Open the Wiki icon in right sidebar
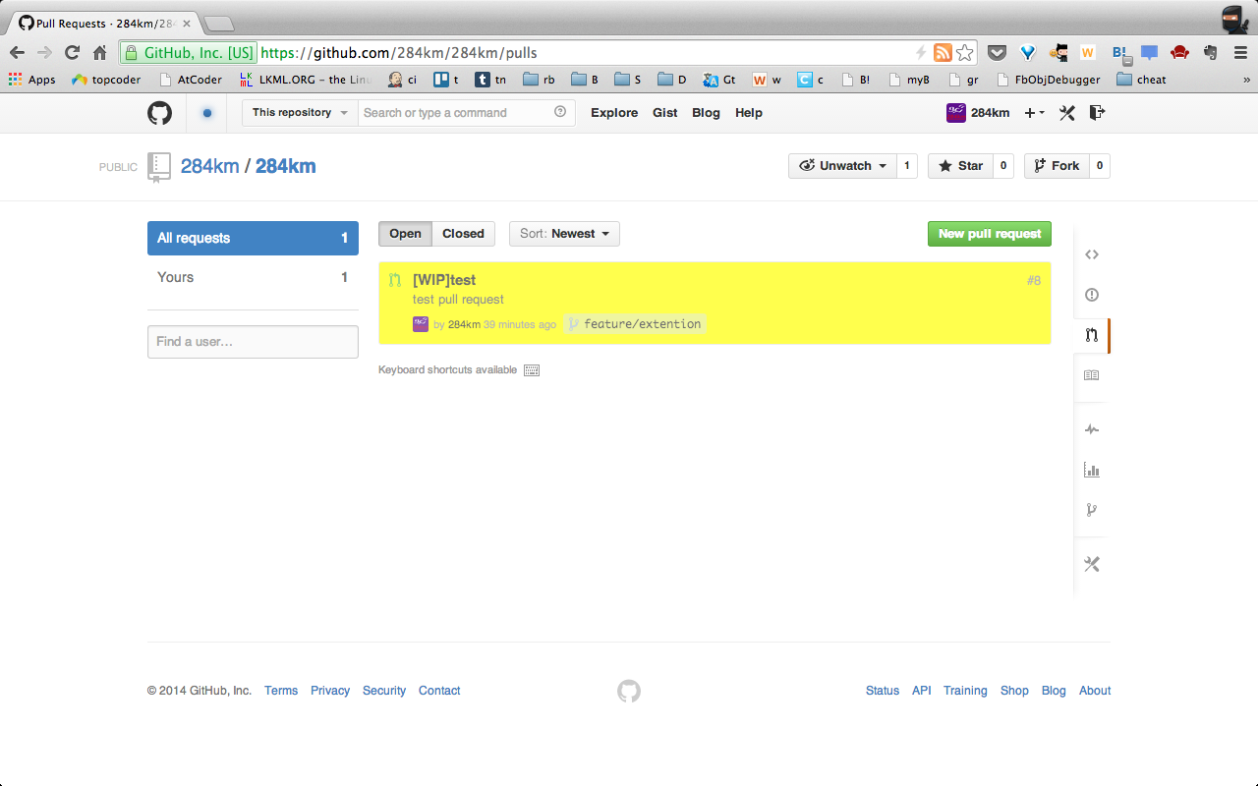 [x=1091, y=375]
